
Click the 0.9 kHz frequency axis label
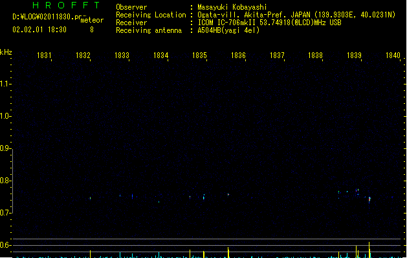tap(5, 148)
